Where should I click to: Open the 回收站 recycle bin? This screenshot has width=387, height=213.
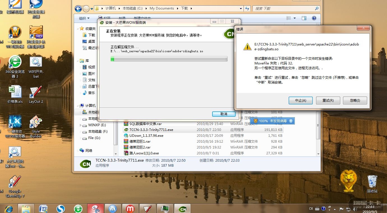372,184
